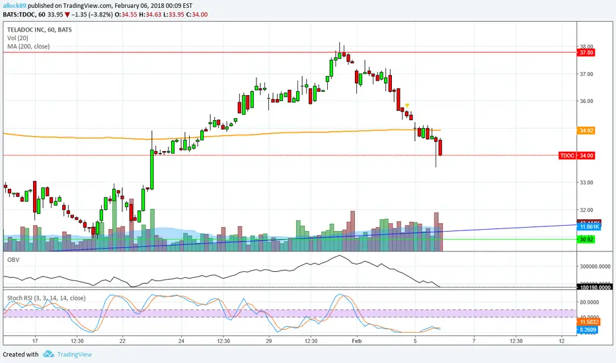Select the OBV indicator label

pos(13,260)
